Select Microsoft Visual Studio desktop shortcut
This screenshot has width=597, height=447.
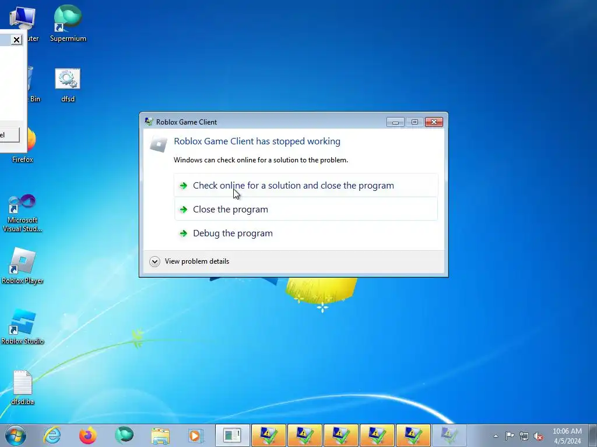(x=23, y=213)
